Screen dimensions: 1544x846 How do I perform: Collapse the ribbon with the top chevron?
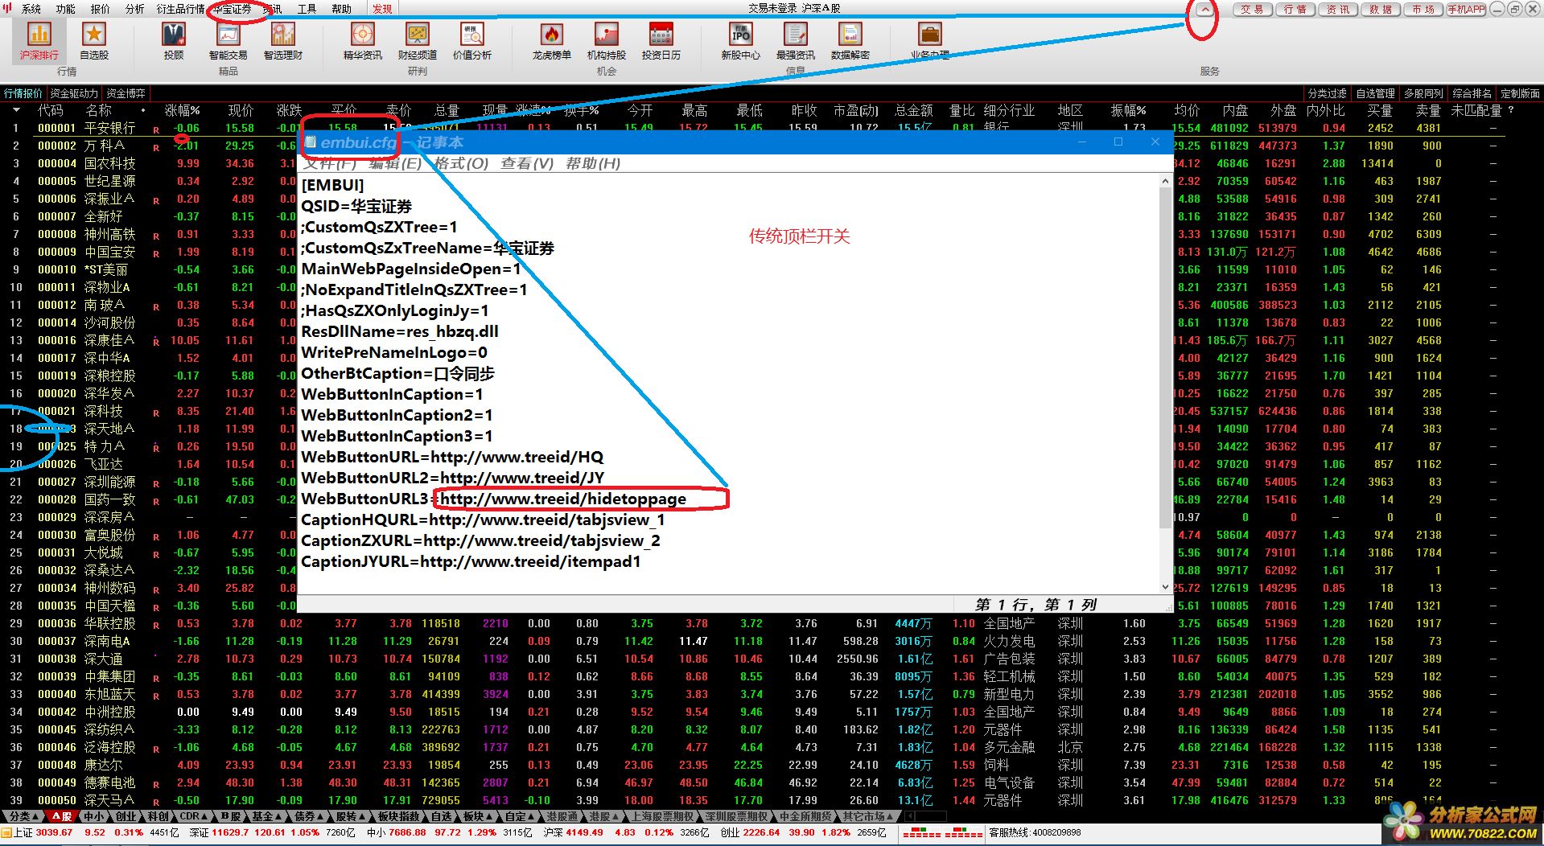point(1204,10)
